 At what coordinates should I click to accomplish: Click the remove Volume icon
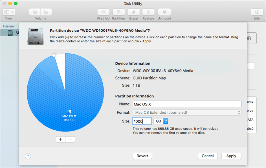click(x=46, y=12)
